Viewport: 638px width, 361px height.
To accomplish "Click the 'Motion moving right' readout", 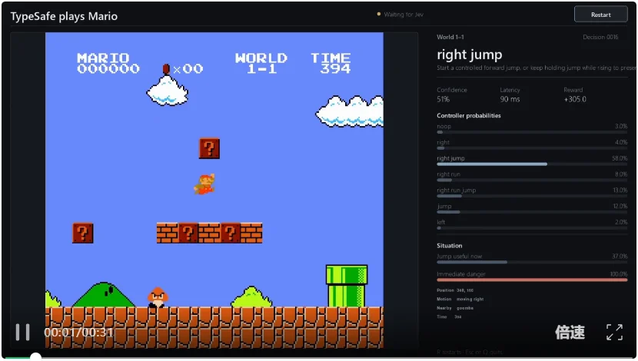I will click(460, 300).
